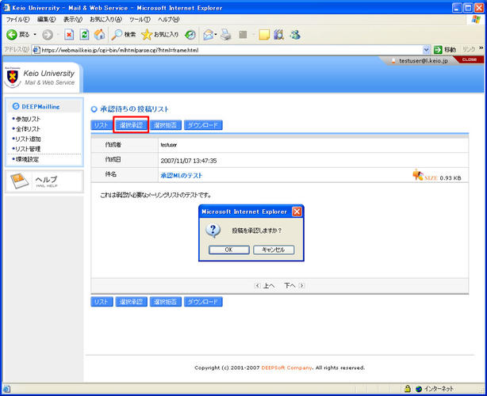Open the 承認MLのテスト subject link
Screen dimensions: 487x396
pyautogui.click(x=182, y=174)
